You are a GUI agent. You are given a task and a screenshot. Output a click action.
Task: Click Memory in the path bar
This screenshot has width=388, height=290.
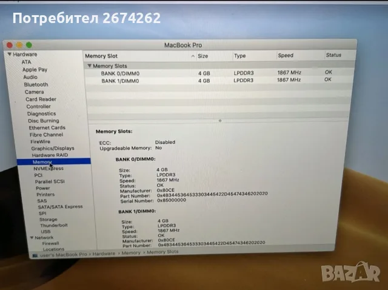(131, 252)
